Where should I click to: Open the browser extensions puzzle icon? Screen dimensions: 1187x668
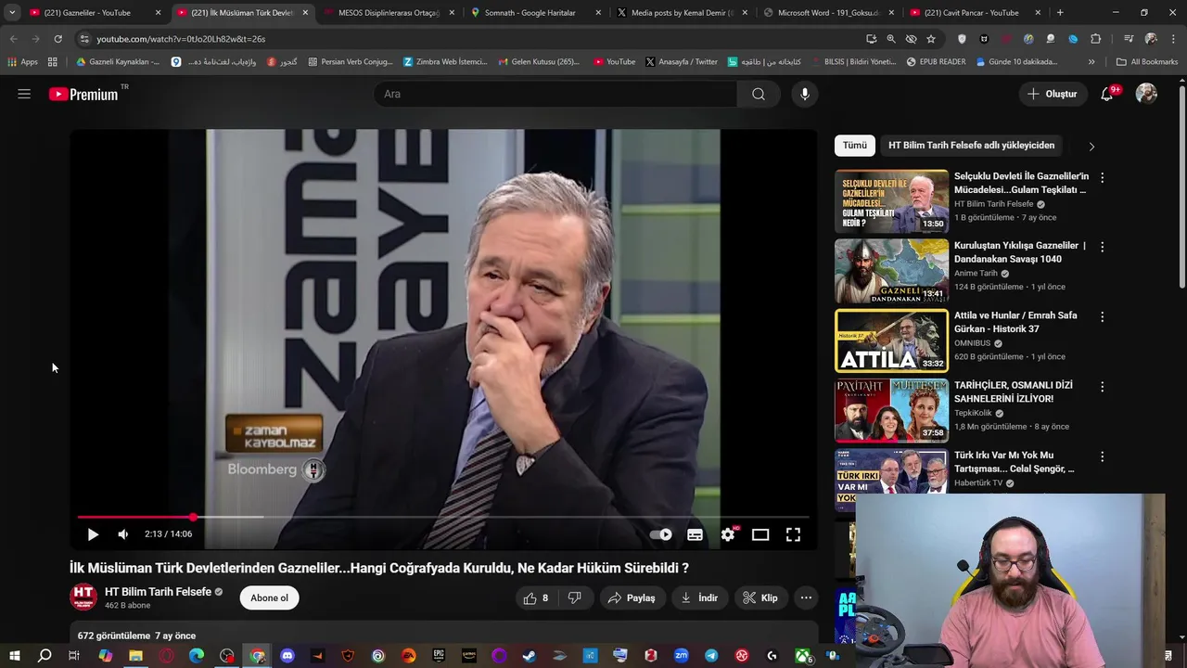(x=1096, y=39)
